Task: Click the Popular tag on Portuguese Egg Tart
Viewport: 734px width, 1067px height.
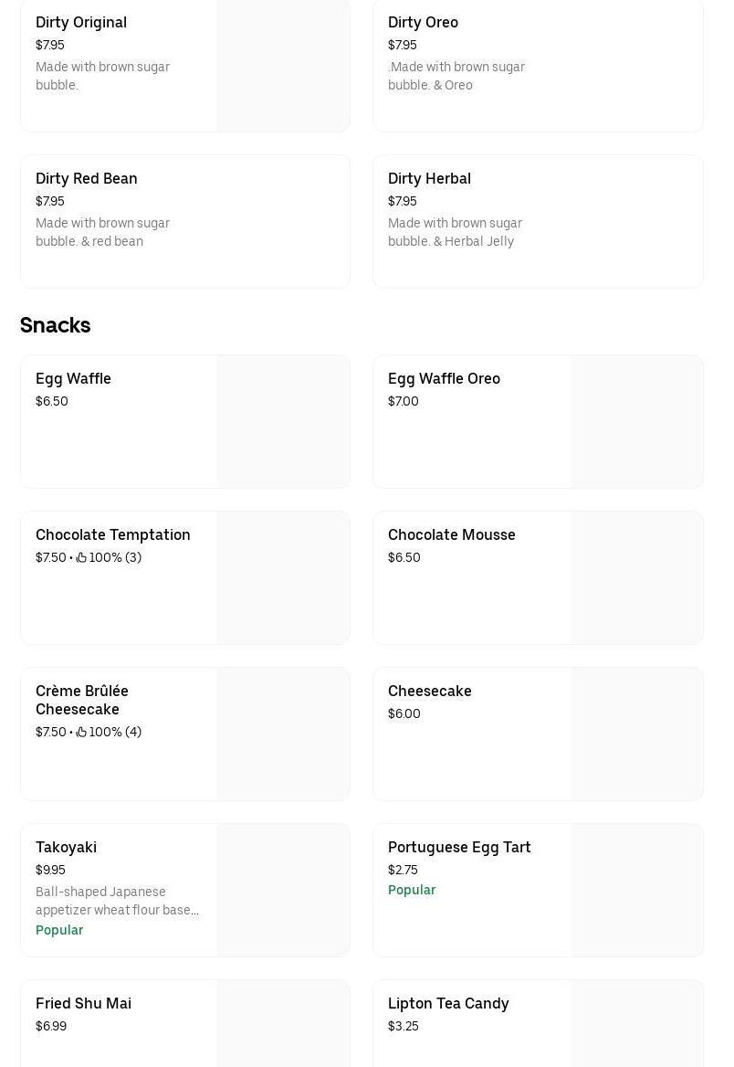Action: [x=412, y=890]
